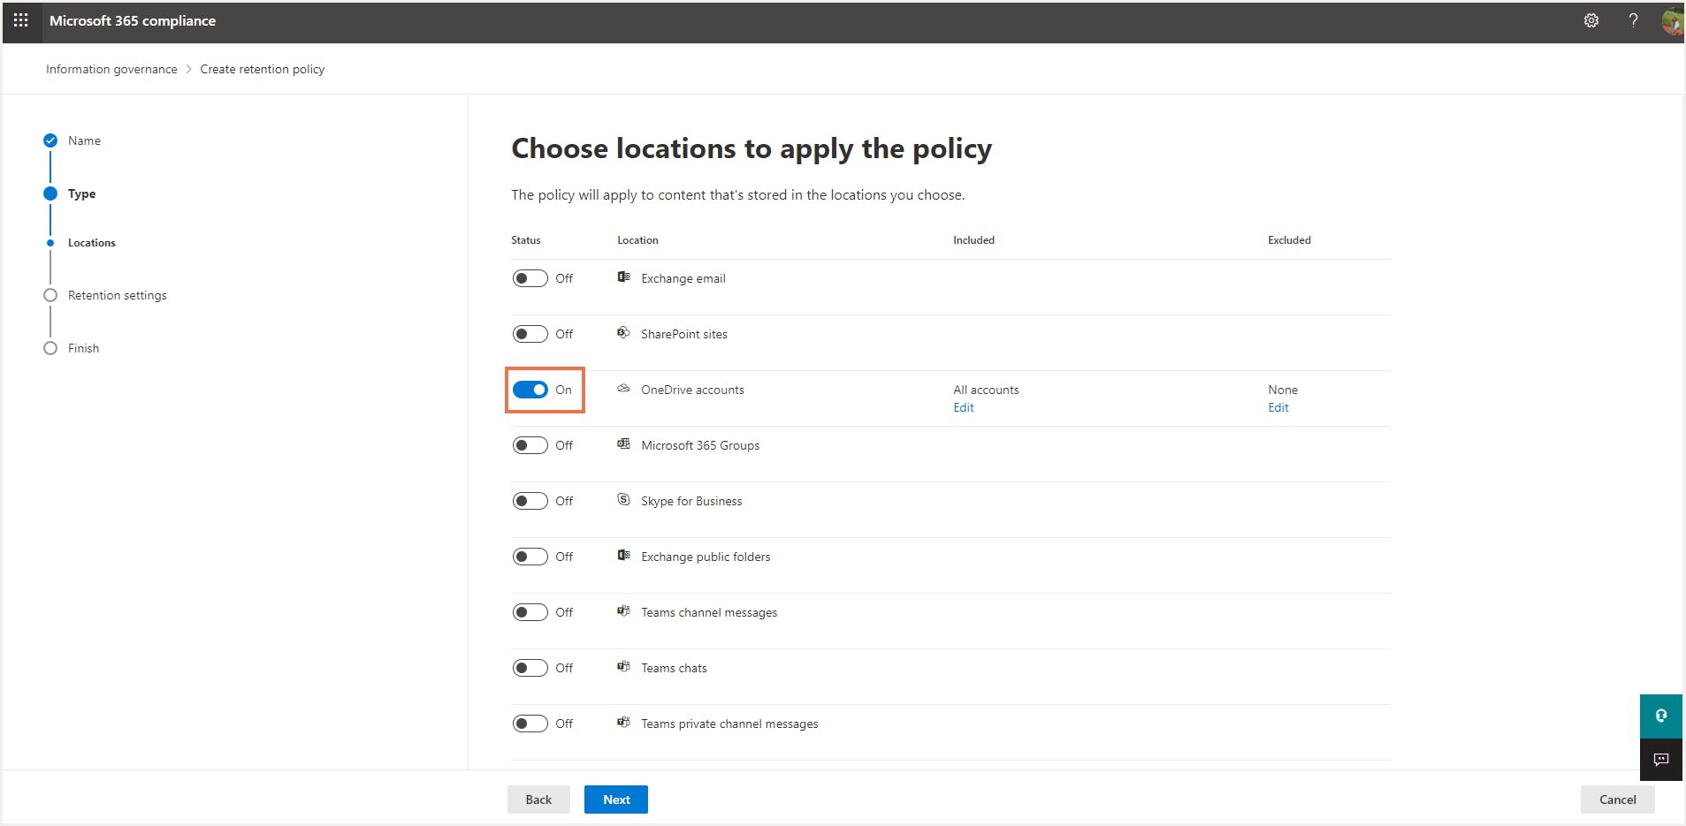The width and height of the screenshot is (1686, 826).
Task: Open the app launcher waffle icon
Action: coord(21,20)
